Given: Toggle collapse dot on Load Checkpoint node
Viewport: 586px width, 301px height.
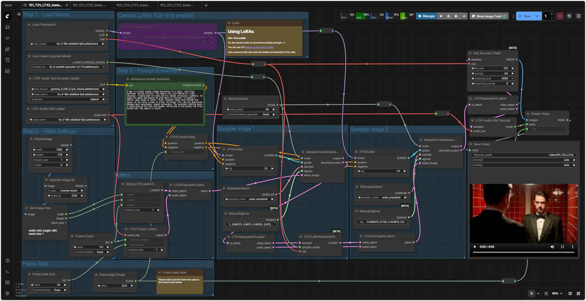Looking at the screenshot, I should [29, 24].
